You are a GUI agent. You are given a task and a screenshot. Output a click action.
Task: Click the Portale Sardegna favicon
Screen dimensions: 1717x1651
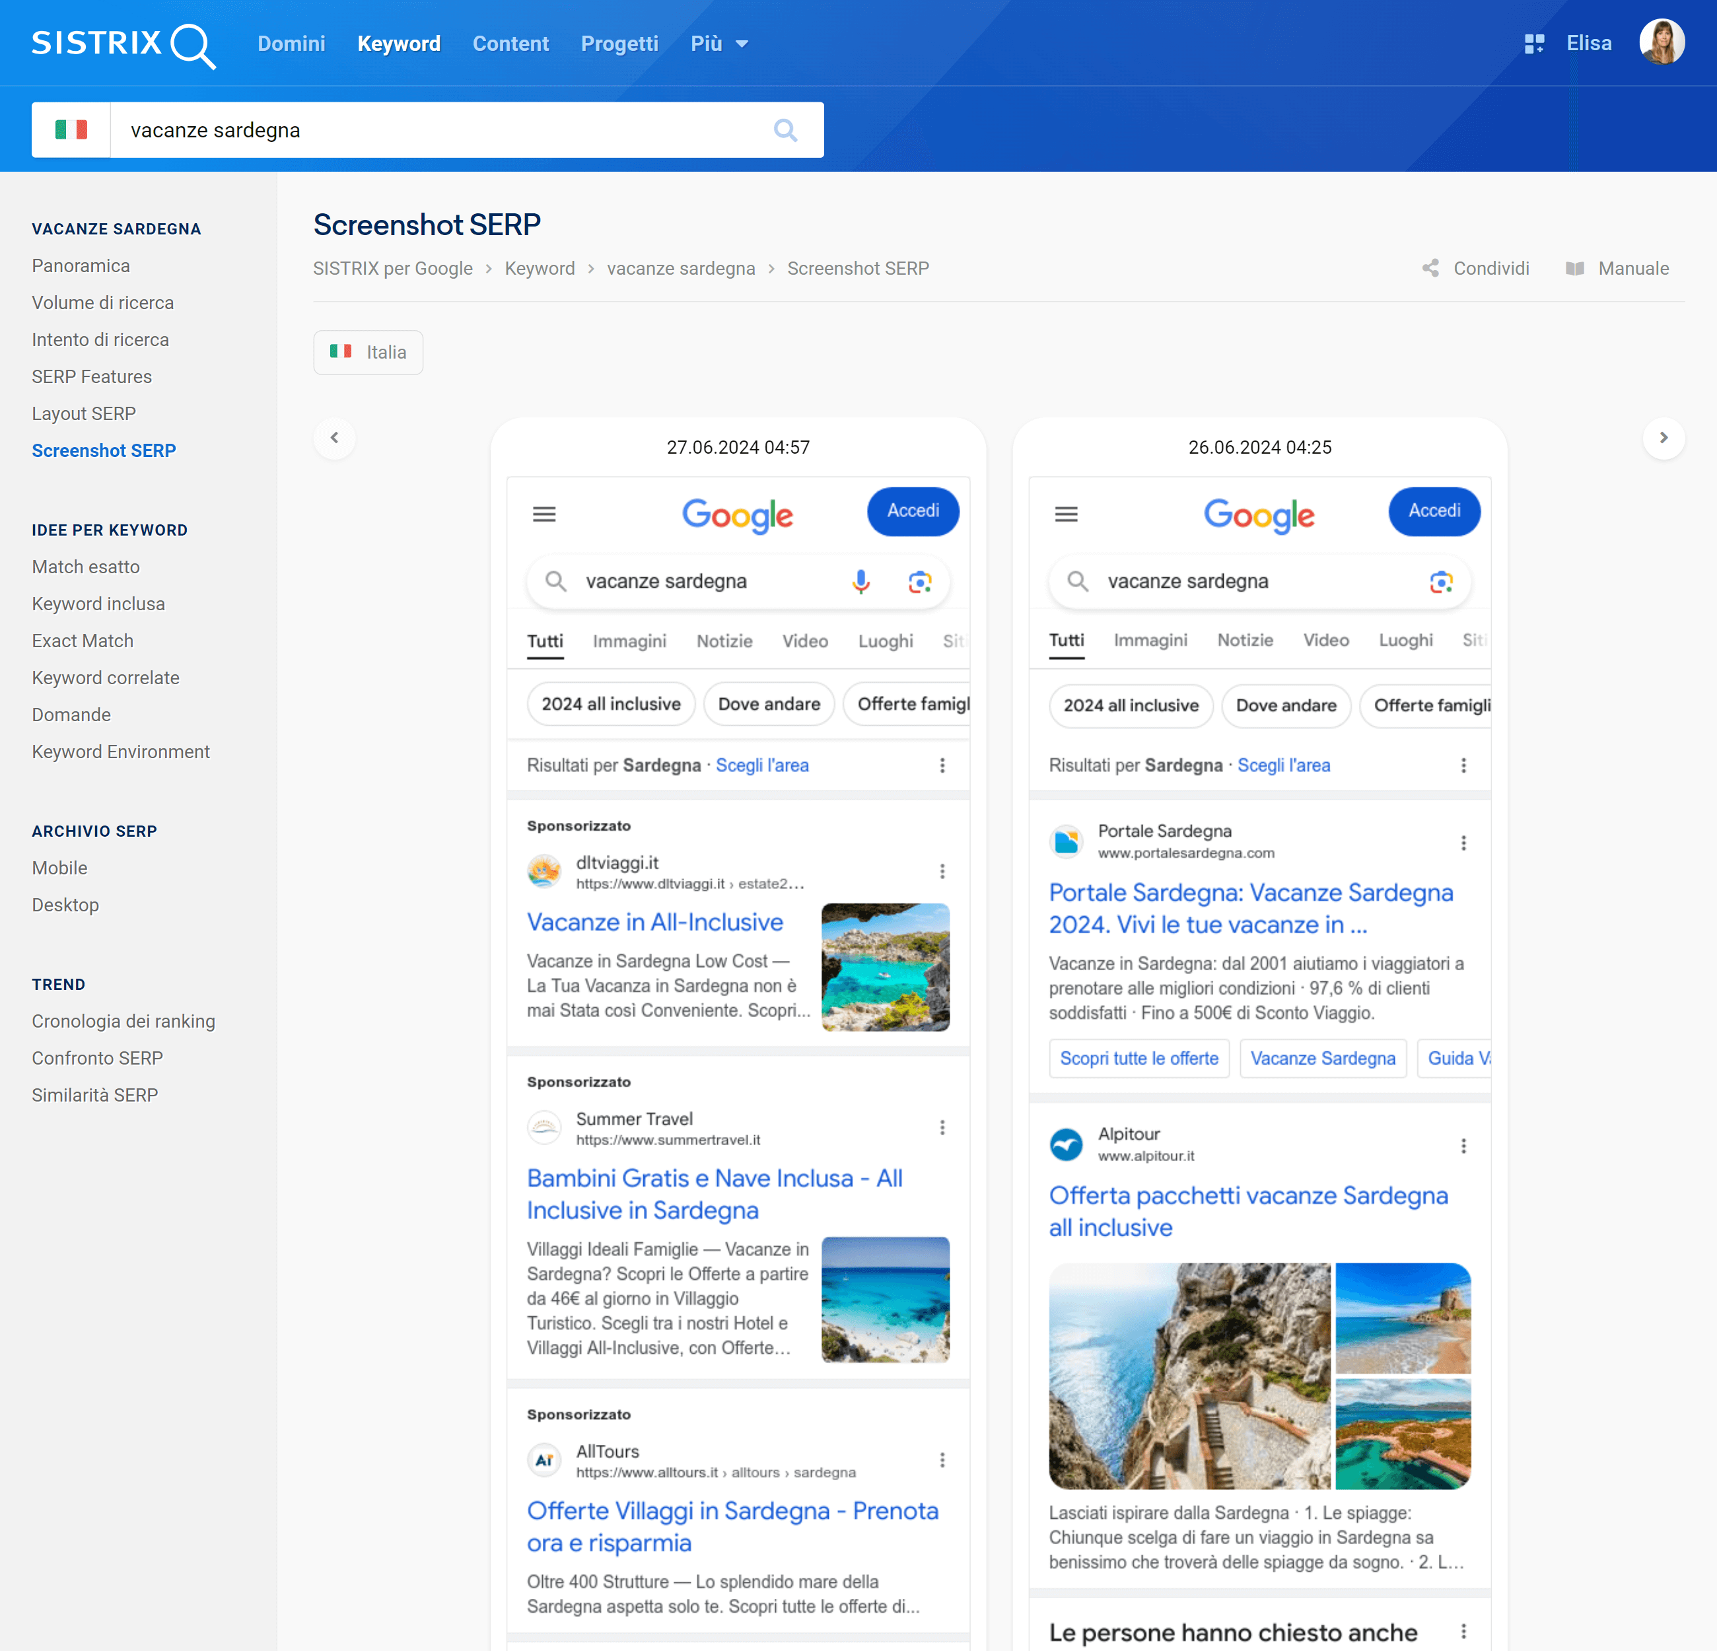tap(1065, 841)
